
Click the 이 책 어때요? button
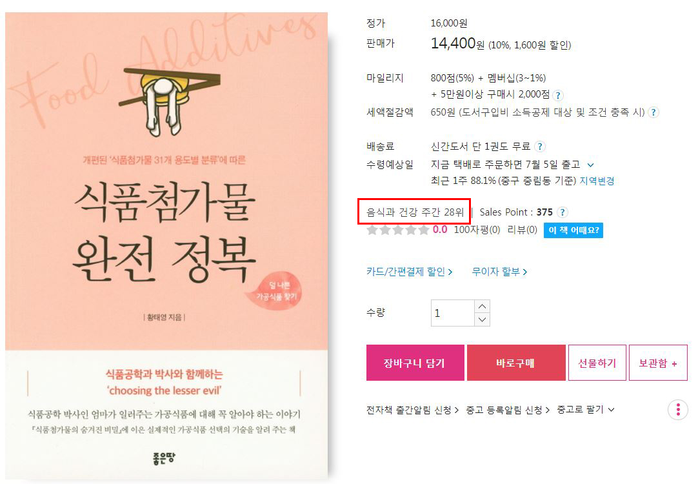click(573, 230)
